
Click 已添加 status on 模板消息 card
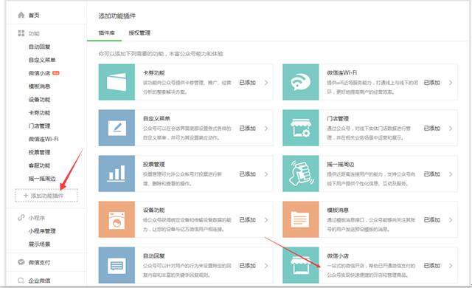pyautogui.click(x=432, y=219)
